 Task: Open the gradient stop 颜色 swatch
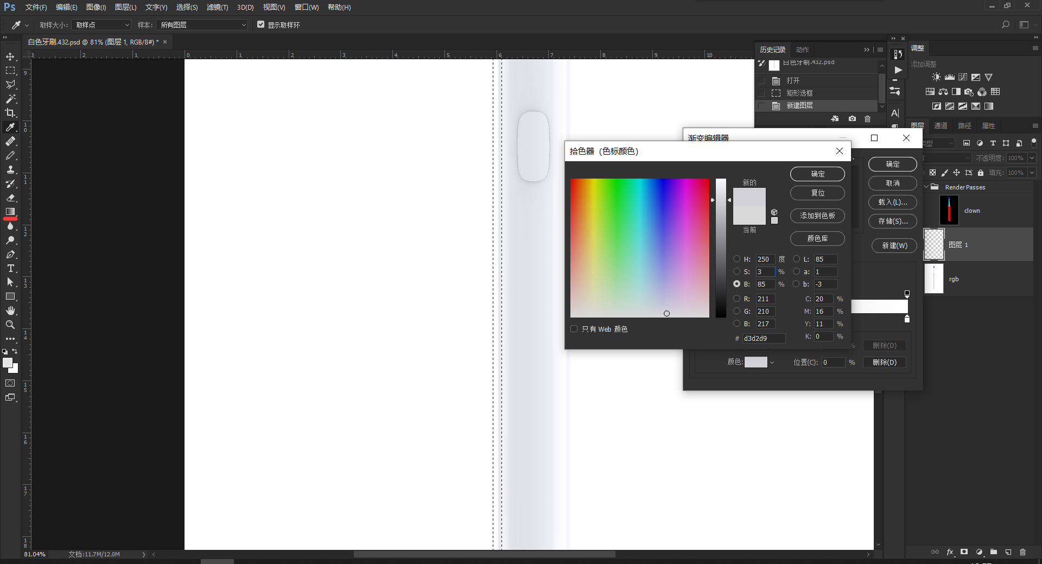[757, 362]
